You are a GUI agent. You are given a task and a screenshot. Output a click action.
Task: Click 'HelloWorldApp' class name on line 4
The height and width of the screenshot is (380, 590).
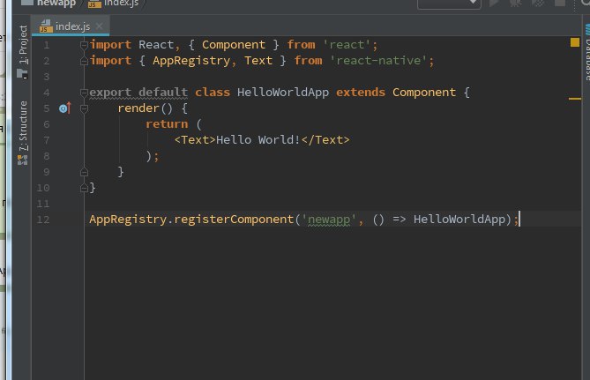pos(283,93)
